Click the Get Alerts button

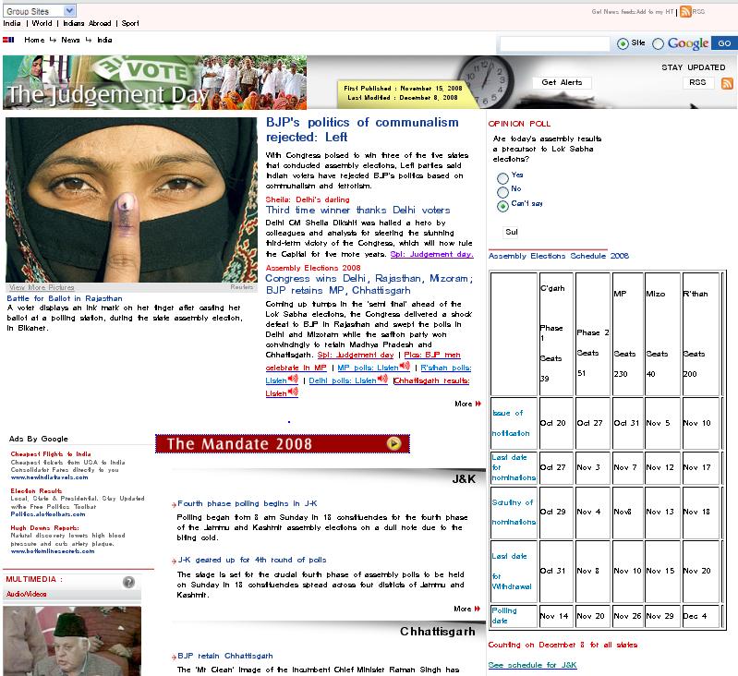pos(562,82)
